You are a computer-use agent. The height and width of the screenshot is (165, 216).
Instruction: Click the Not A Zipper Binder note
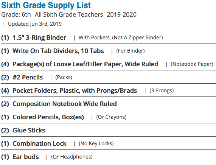click(x=137, y=37)
